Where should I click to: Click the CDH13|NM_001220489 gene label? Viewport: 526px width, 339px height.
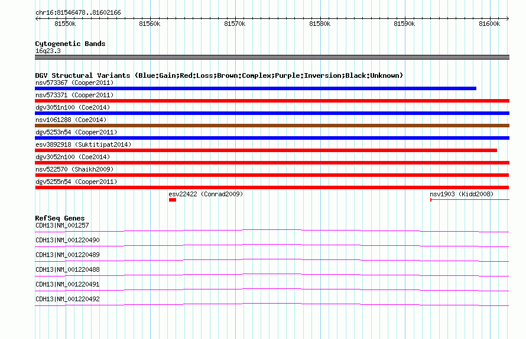[x=67, y=255]
